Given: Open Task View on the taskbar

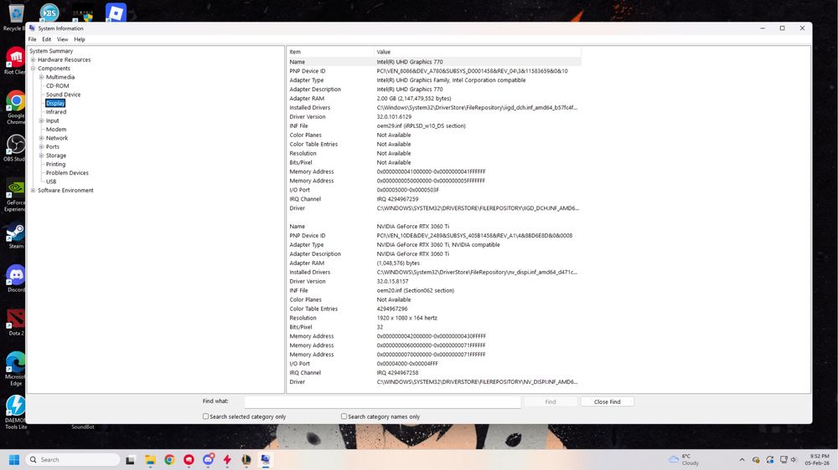Looking at the screenshot, I should coord(131,460).
